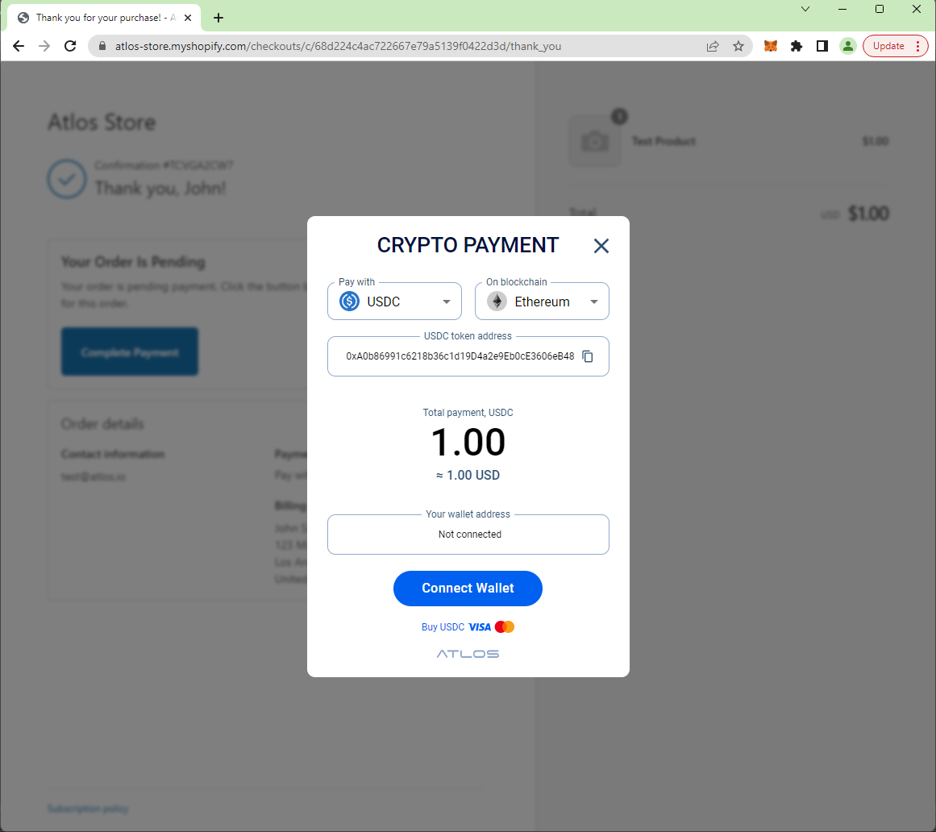The height and width of the screenshot is (832, 936).
Task: Open a new browser tab
Action: pos(218,18)
